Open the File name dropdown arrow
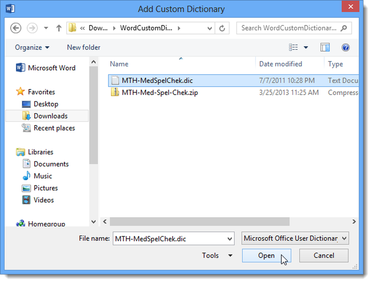Image resolution: width=372 pixels, height=283 pixels. pos(230,239)
